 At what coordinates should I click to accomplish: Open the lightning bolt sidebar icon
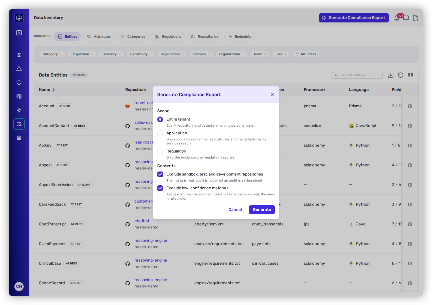pos(19,110)
